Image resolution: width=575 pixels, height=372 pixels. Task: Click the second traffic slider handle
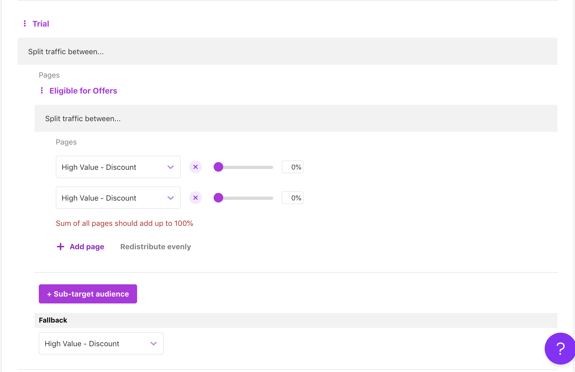pos(218,198)
